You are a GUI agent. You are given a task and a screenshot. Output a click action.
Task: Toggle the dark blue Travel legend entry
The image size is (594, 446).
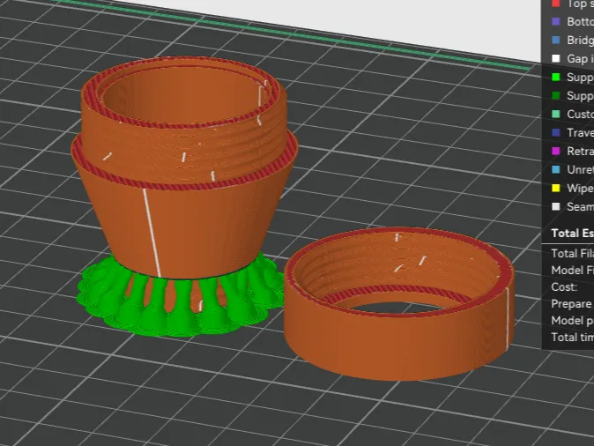pos(572,132)
